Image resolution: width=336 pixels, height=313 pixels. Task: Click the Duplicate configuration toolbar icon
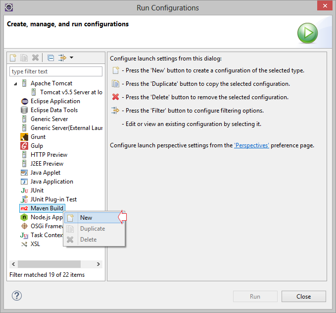[x=24, y=58]
